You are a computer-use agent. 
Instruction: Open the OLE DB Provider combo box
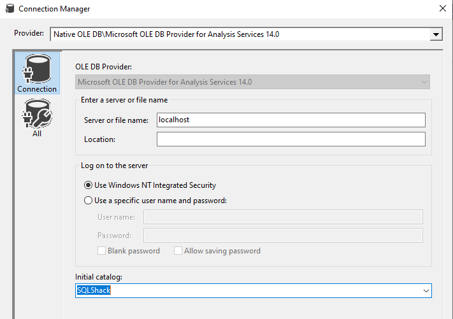point(253,82)
